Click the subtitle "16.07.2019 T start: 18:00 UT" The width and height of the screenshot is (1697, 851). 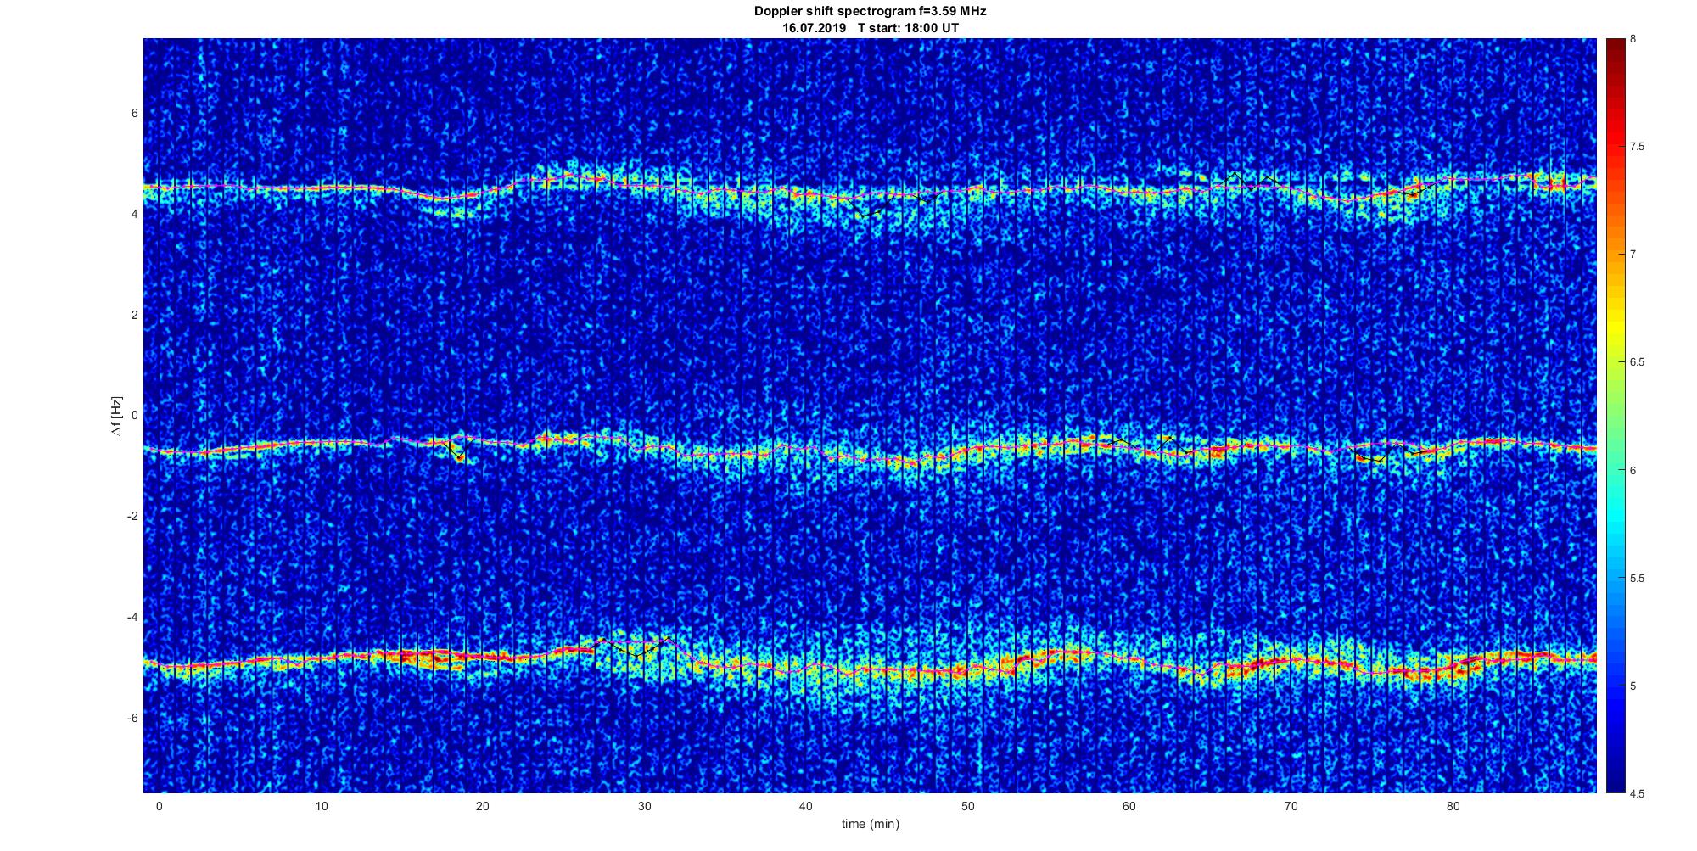870,28
